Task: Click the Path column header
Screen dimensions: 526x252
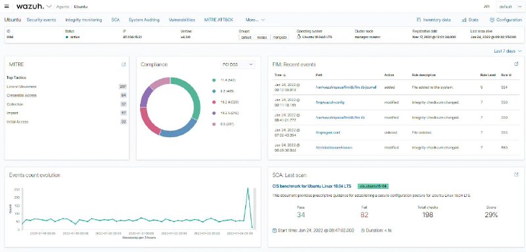Action: (319, 75)
